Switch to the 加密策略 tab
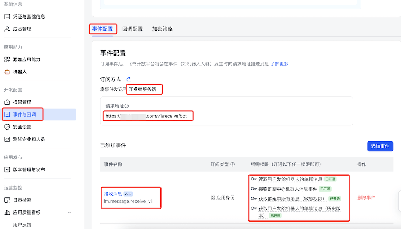401x229 pixels. 162,29
